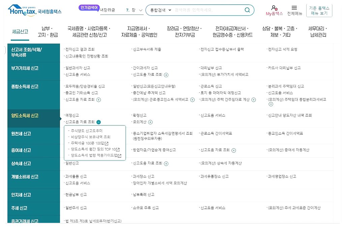This screenshot has height=227, width=345.
Task: Select 부가가치세 신고 side menu
Action: coord(34,71)
